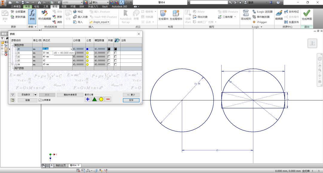Click the << 更少 button
The image size is (323, 173).
pos(131,95)
